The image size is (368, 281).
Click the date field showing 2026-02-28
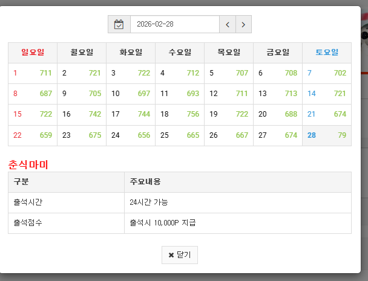point(174,25)
